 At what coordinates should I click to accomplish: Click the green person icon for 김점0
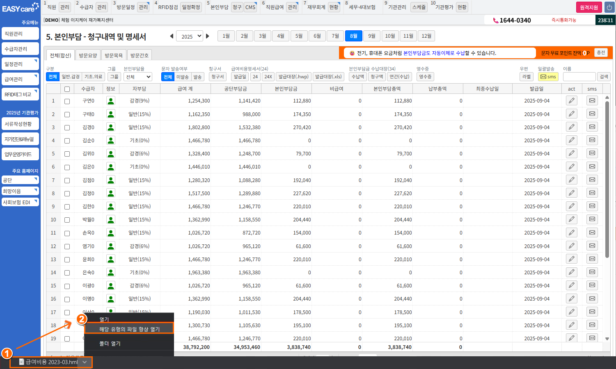tap(110, 180)
